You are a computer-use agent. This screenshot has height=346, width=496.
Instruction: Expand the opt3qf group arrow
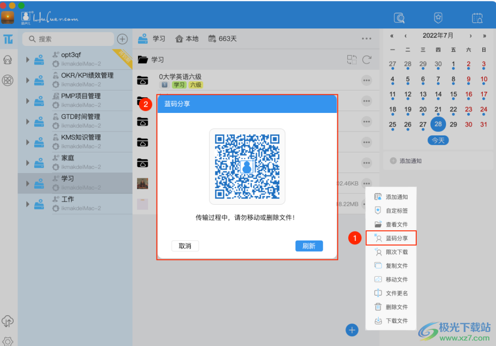[28, 60]
